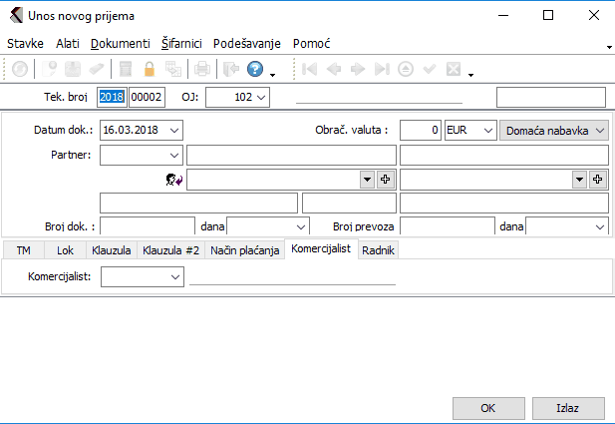Expand the Datum dok. date dropdown
The image size is (615, 424).
coord(175,131)
